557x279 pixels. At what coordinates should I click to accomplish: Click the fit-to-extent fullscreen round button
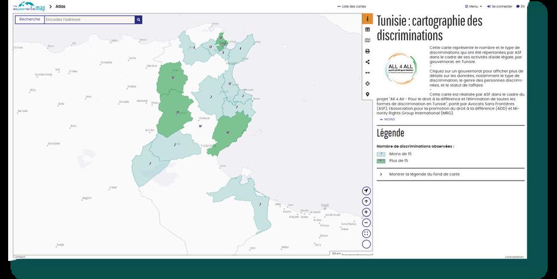coord(366,233)
